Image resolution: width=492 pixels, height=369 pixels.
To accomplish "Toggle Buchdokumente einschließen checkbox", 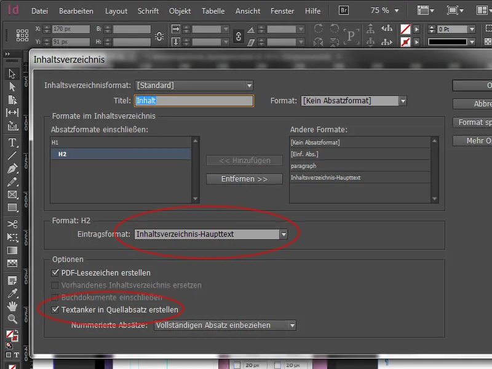I will (55, 297).
